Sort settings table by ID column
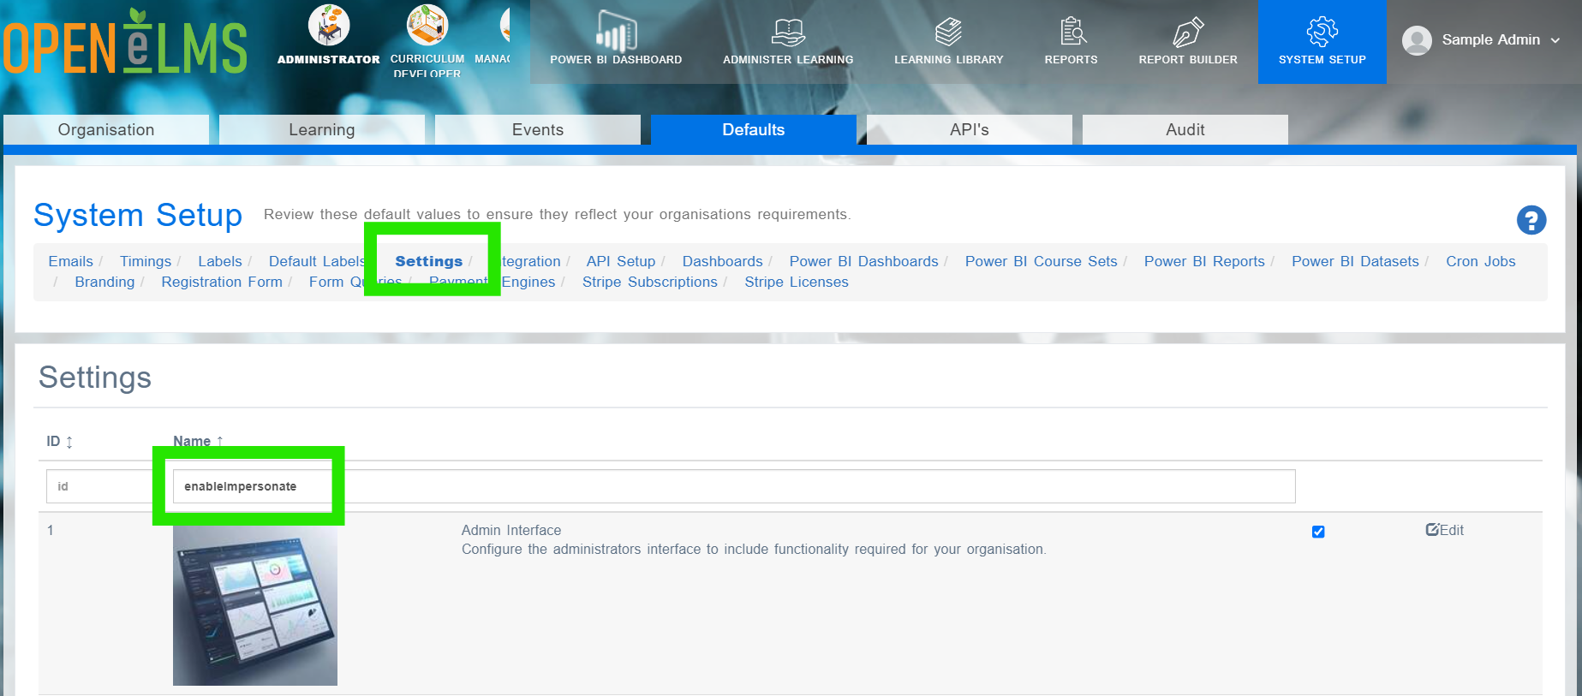 tap(59, 442)
